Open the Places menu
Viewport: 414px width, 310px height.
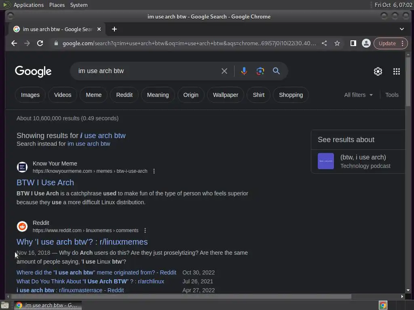(57, 5)
